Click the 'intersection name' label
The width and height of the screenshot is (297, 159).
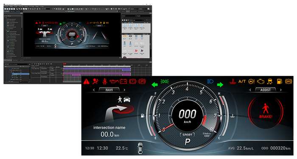click(109, 128)
